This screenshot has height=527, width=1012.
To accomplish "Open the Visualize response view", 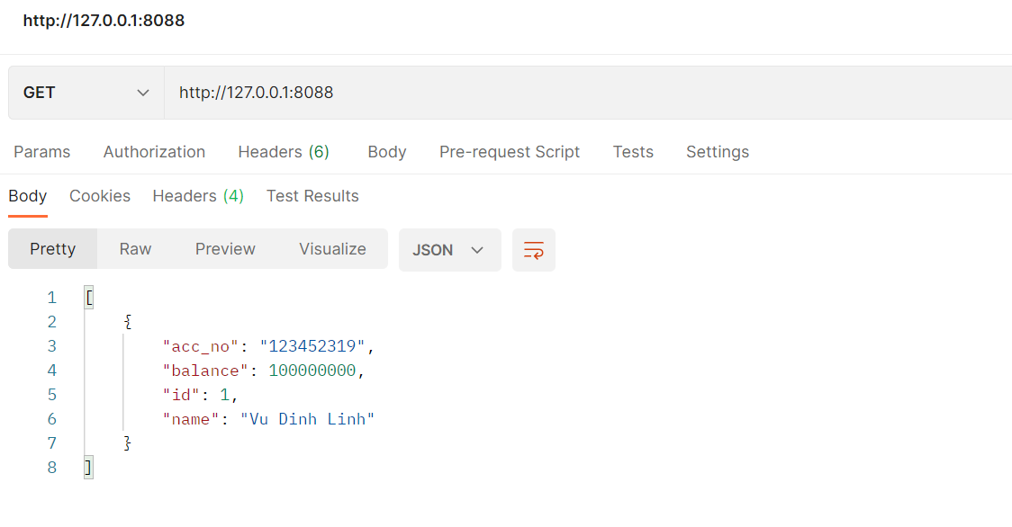I will click(x=331, y=249).
